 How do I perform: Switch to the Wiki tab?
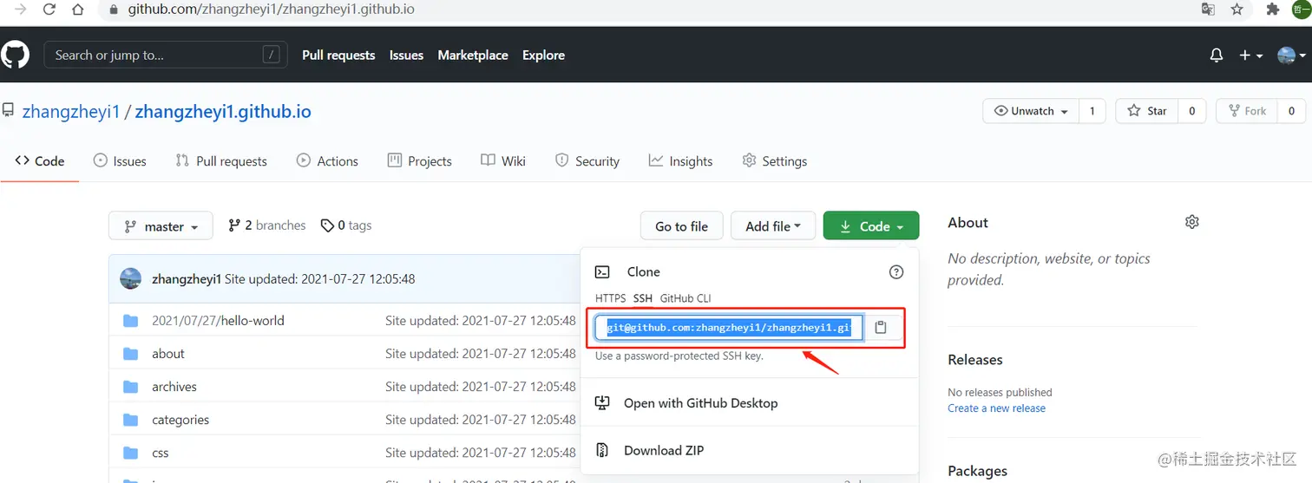pyautogui.click(x=503, y=161)
